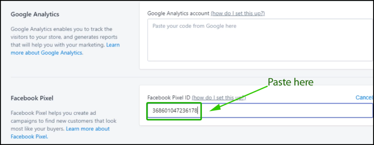Click 'more about Google Analytics.' link text
Screen dimensions: 374x145
(47, 53)
